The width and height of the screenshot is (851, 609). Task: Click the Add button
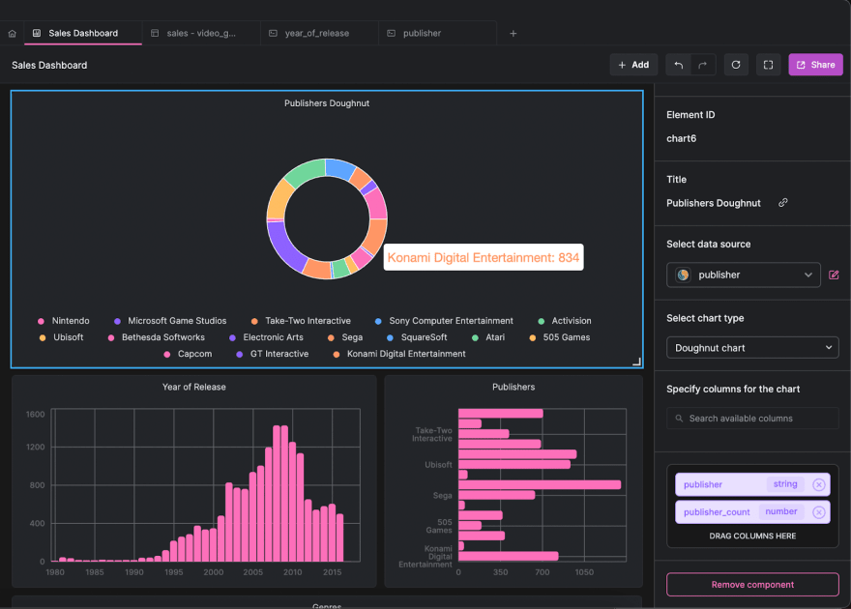click(633, 65)
